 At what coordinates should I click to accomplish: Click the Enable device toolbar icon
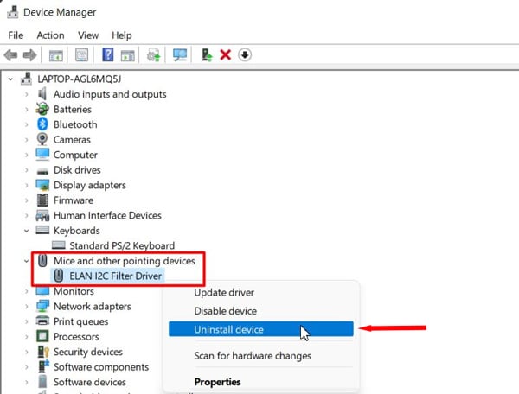tap(207, 55)
